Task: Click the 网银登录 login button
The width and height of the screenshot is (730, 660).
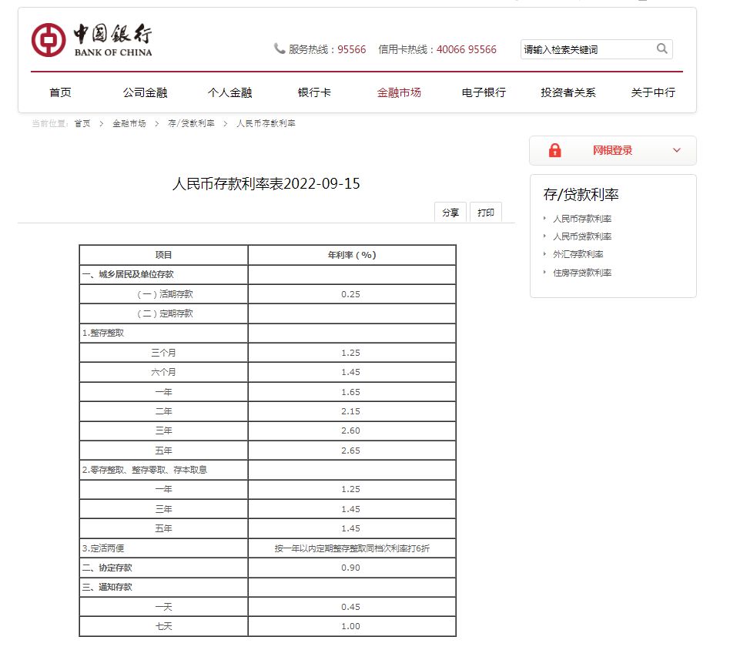Action: pyautogui.click(x=613, y=150)
